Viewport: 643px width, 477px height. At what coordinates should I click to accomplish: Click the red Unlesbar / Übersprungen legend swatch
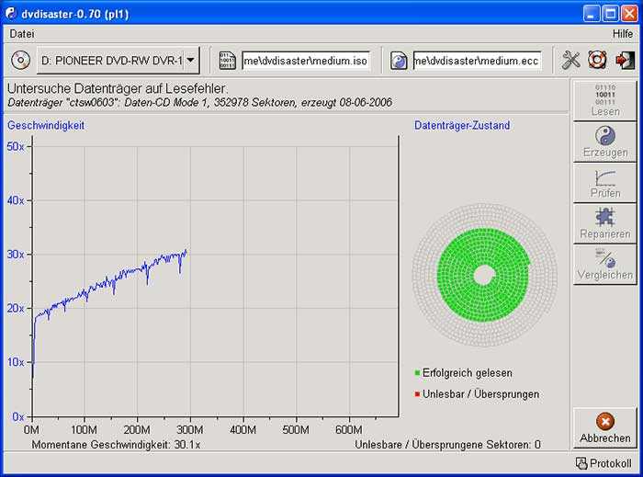point(417,394)
